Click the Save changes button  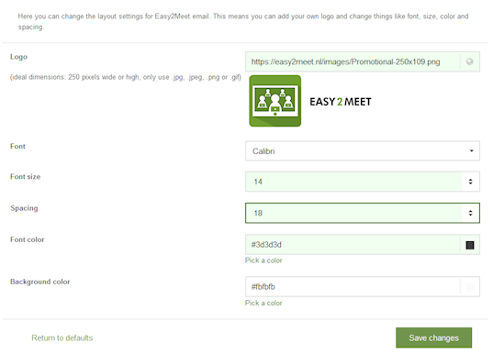tap(434, 338)
